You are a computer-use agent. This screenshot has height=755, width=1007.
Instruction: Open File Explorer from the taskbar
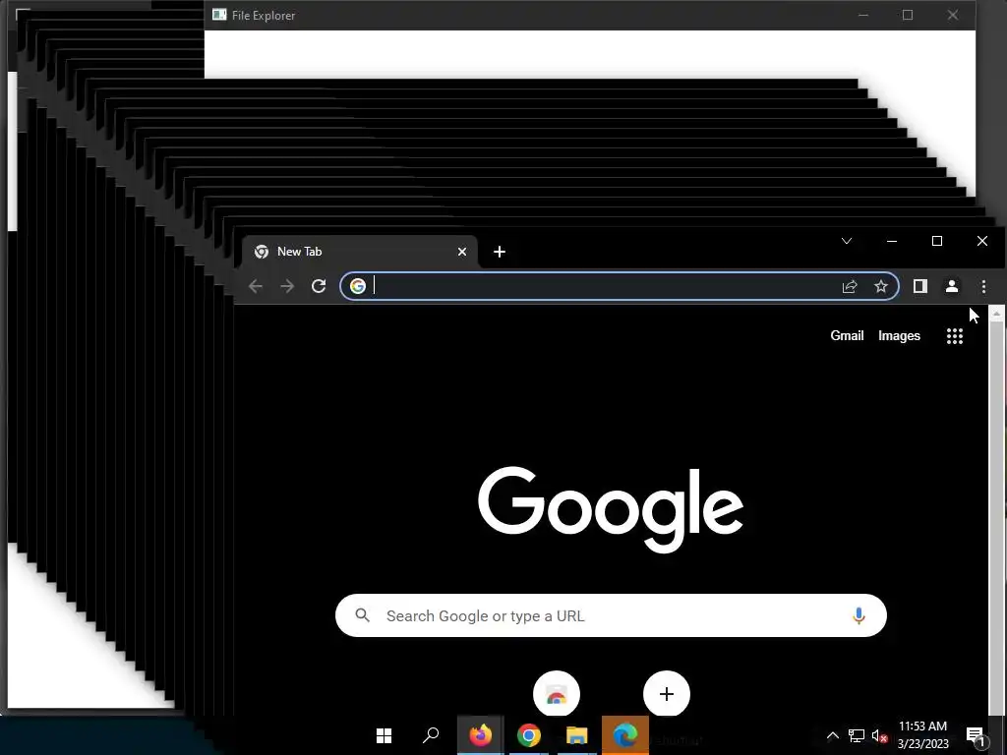[576, 735]
